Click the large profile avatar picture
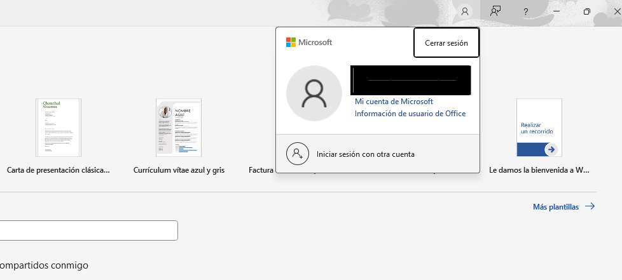 pos(314,93)
